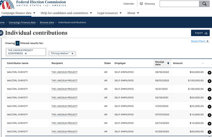Expand details for 10/21/2021 contribution
Viewport: 212px width, 137px height.
click(209, 90)
